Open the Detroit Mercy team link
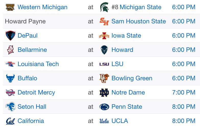Viewport: 200px width, 127px height. click(36, 92)
